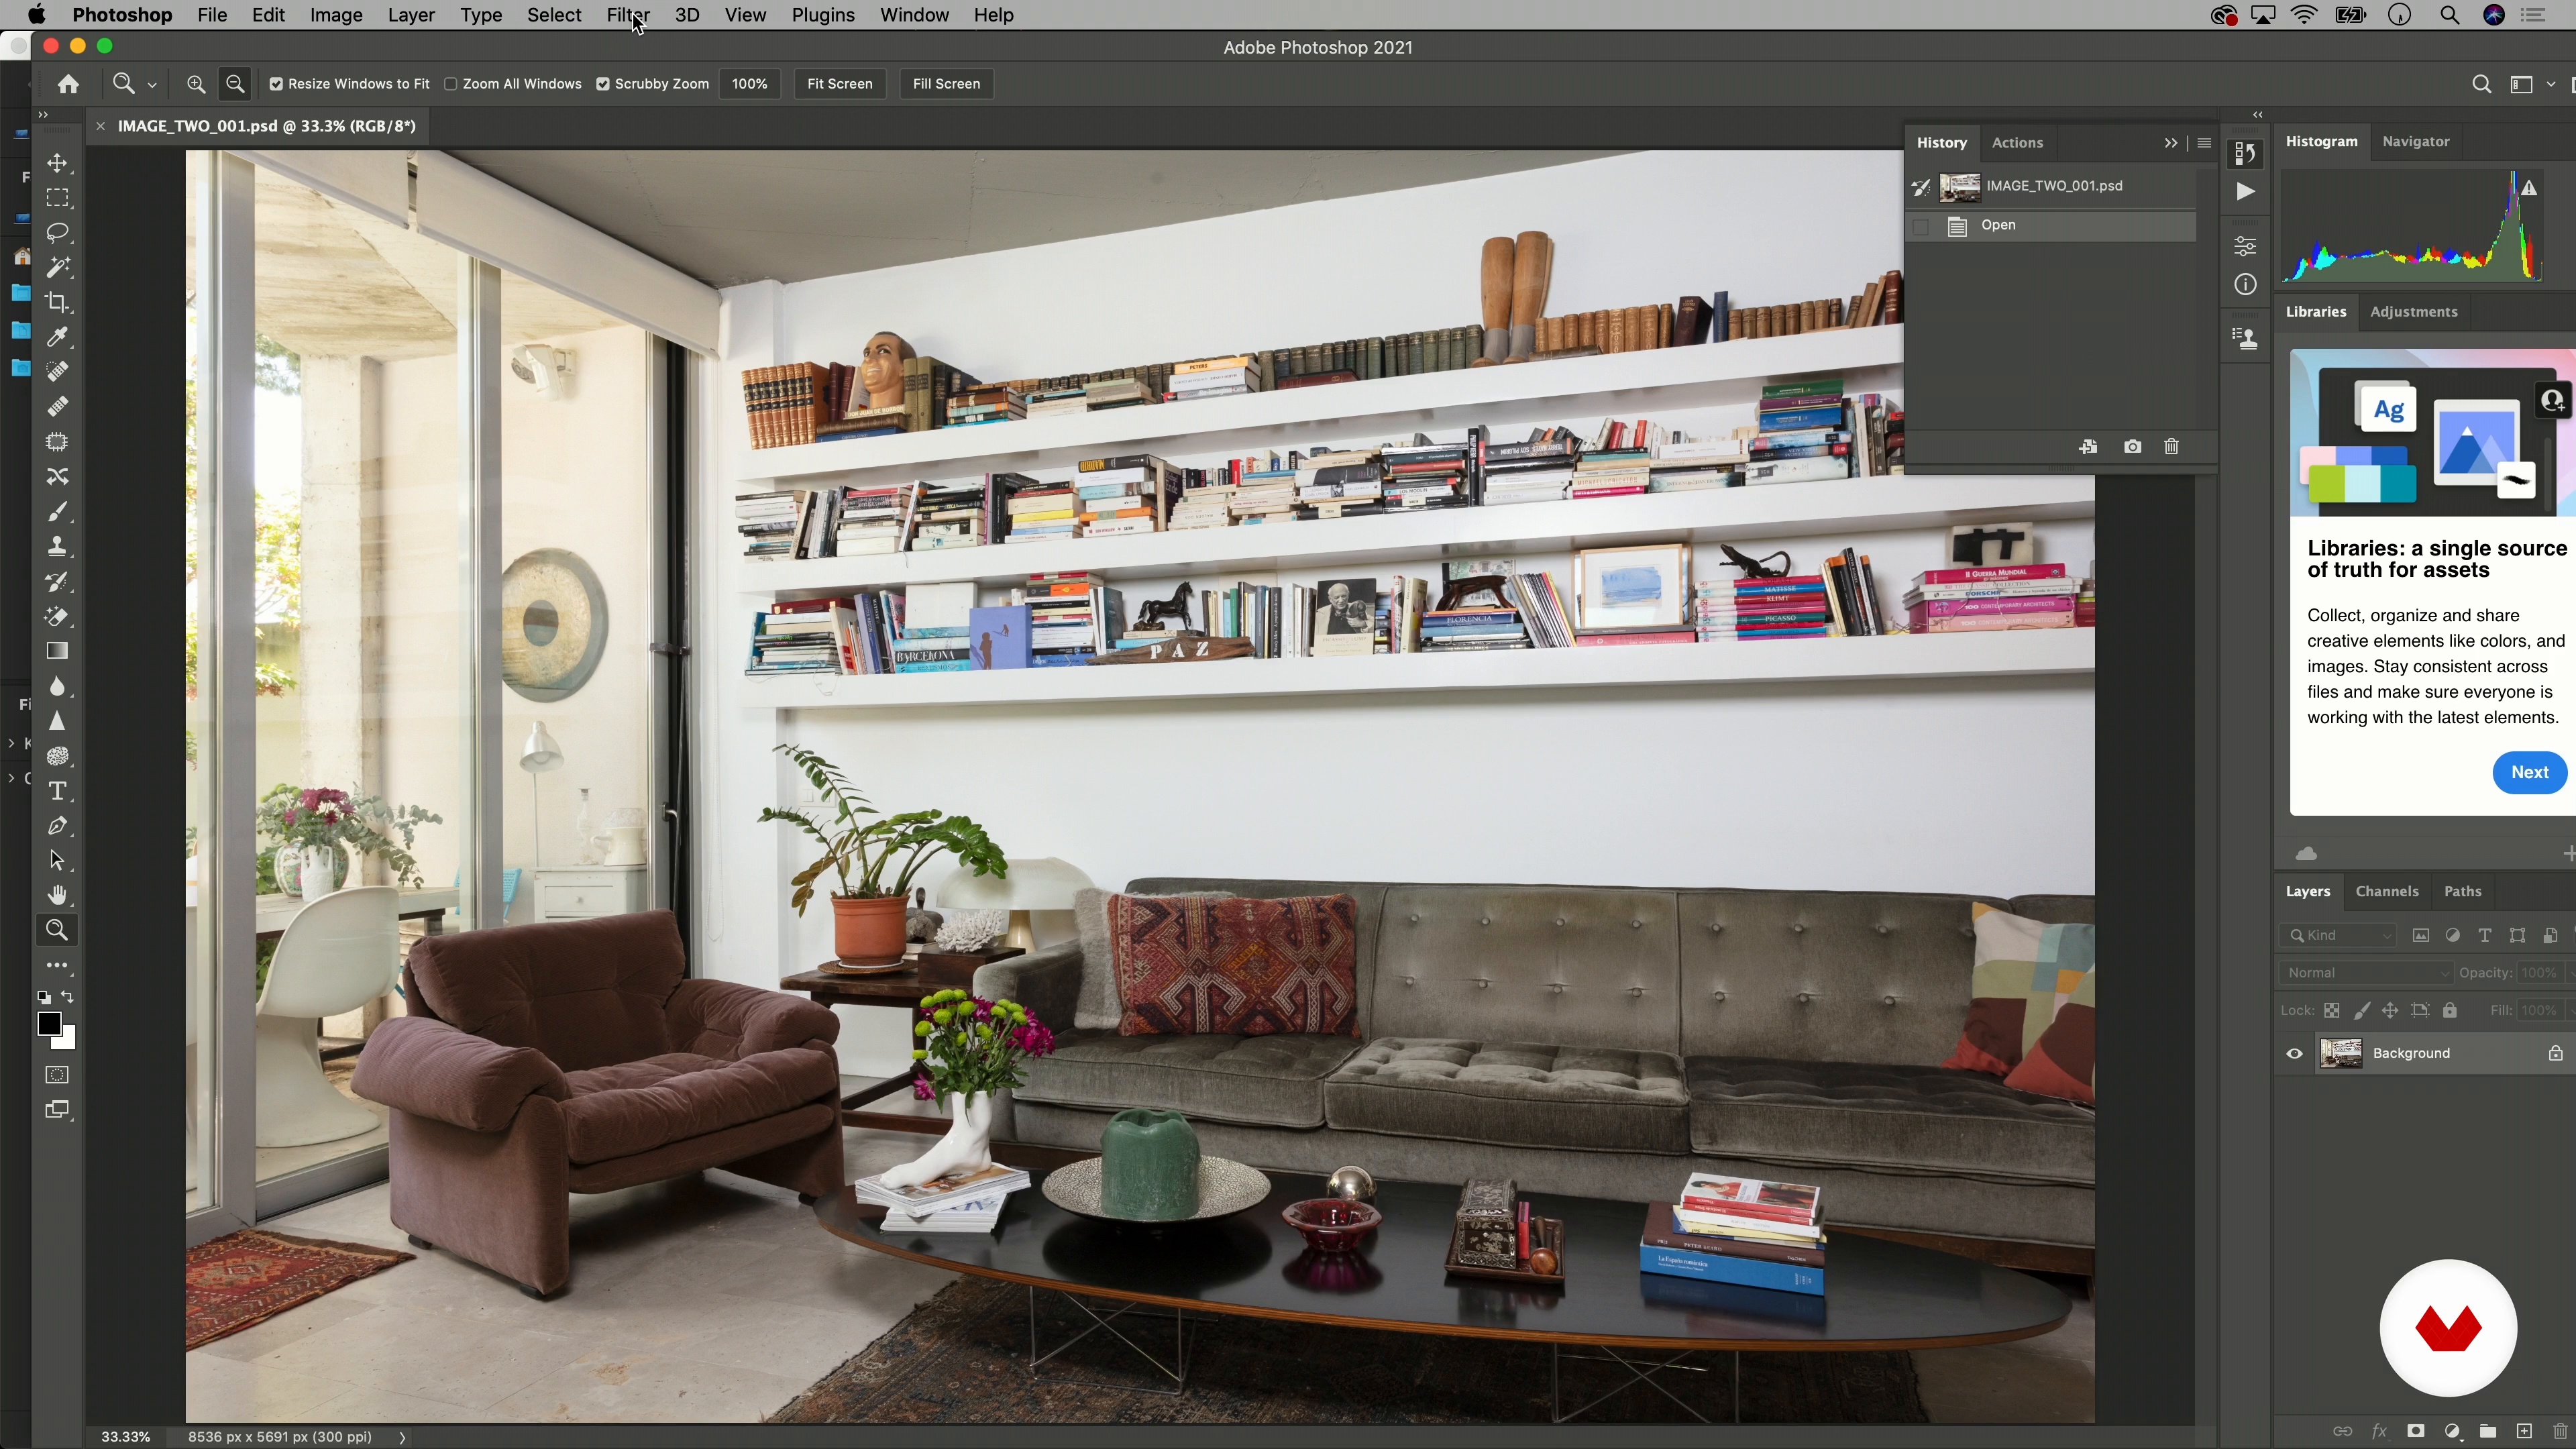Select the Lasso tool
This screenshot has width=2576, height=1449.
point(58,233)
